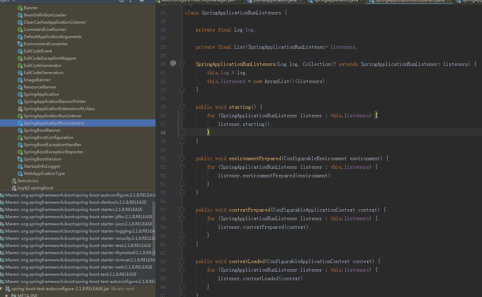This screenshot has width=482, height=297.
Task: Click the ClearCachesApplicationListener class icon
Action: click(x=20, y=22)
